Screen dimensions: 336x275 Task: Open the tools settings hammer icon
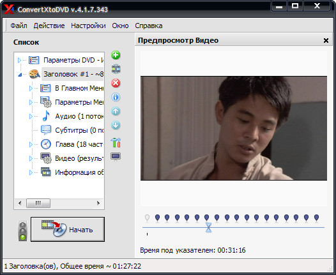coord(116,142)
